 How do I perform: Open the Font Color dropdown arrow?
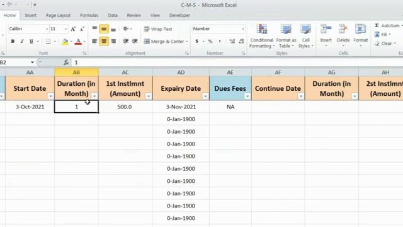pos(84,42)
